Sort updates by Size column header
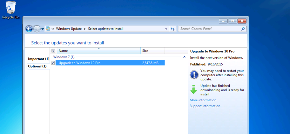The width and height of the screenshot is (290, 134). click(152, 51)
